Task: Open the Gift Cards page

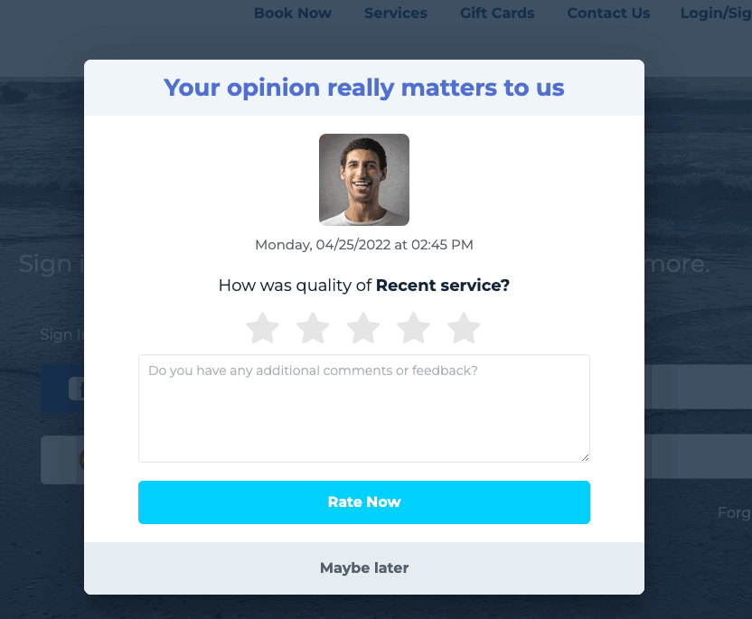Action: (x=497, y=14)
